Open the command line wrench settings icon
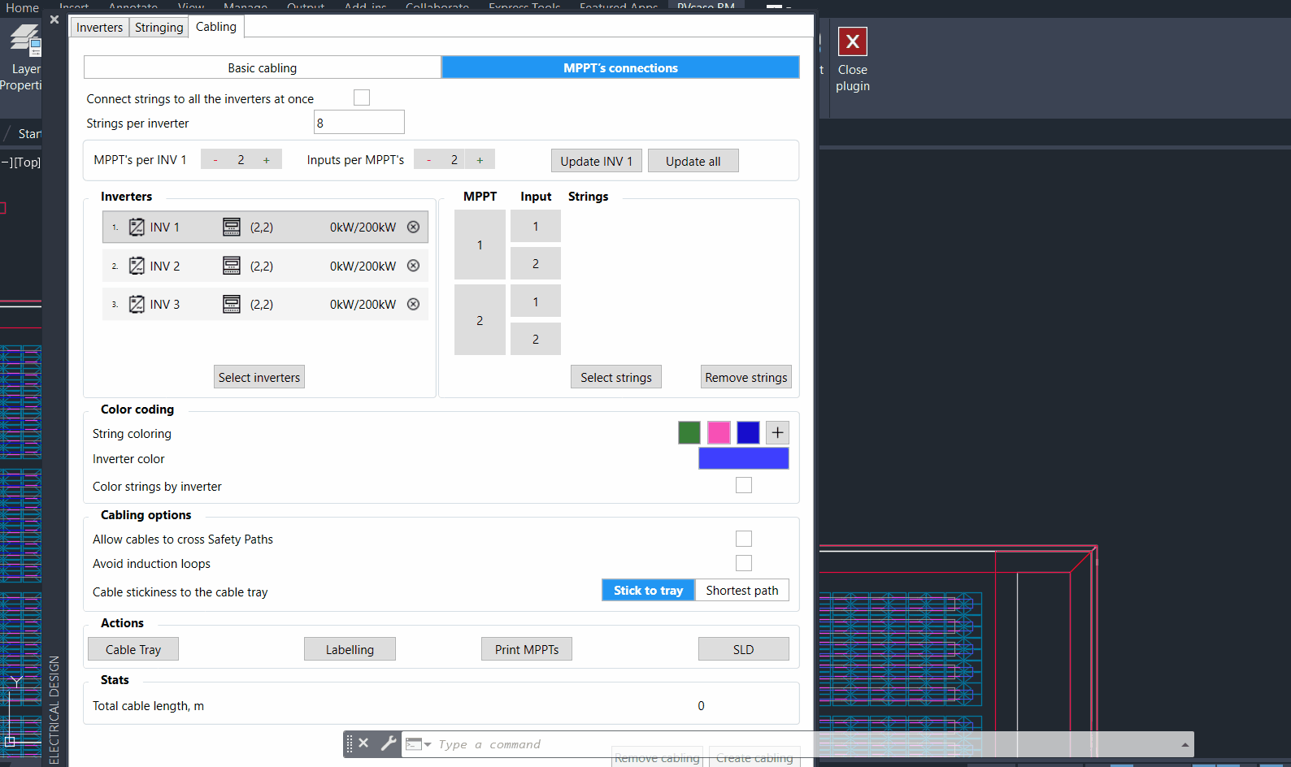This screenshot has width=1291, height=767. 389,743
